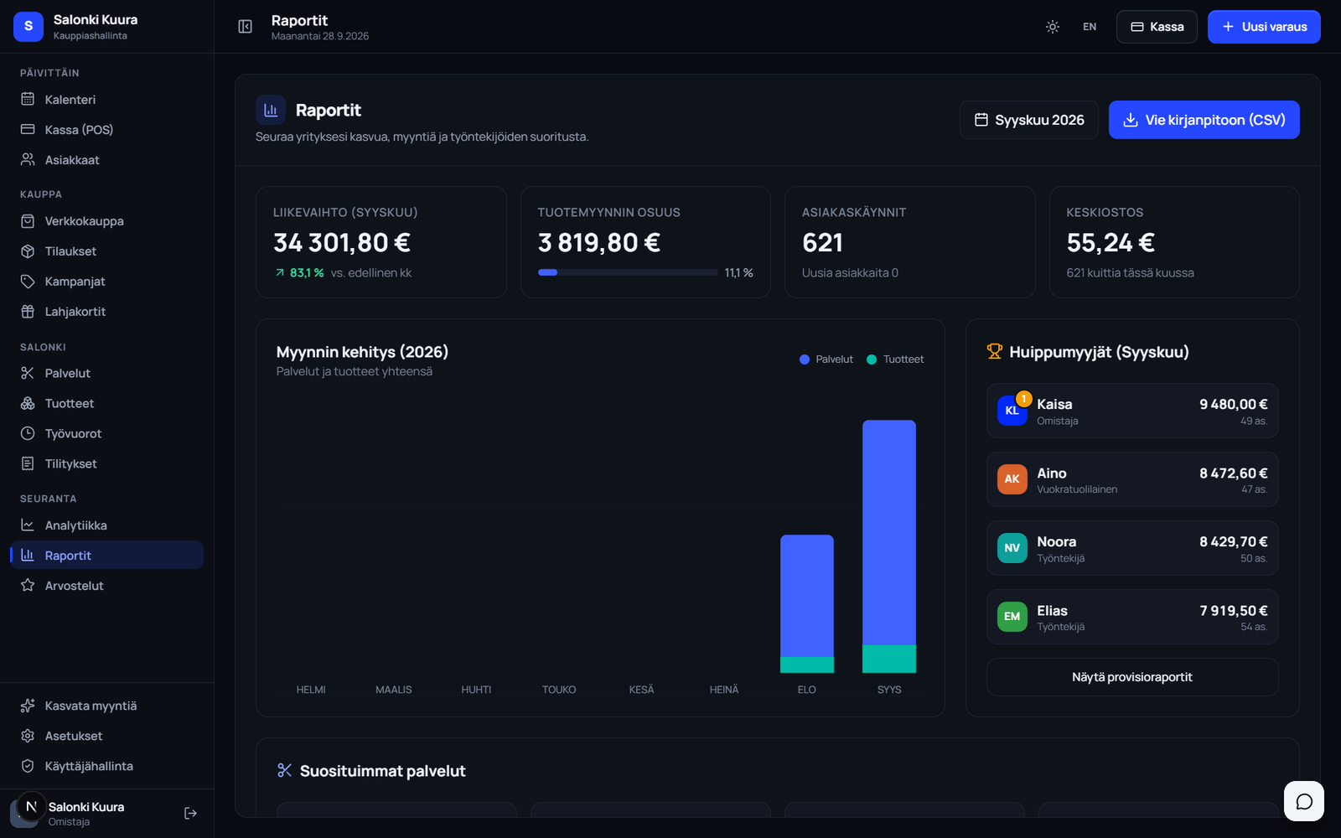The width and height of the screenshot is (1341, 838).
Task: Click the Työvuorot clock icon
Action: tap(28, 433)
